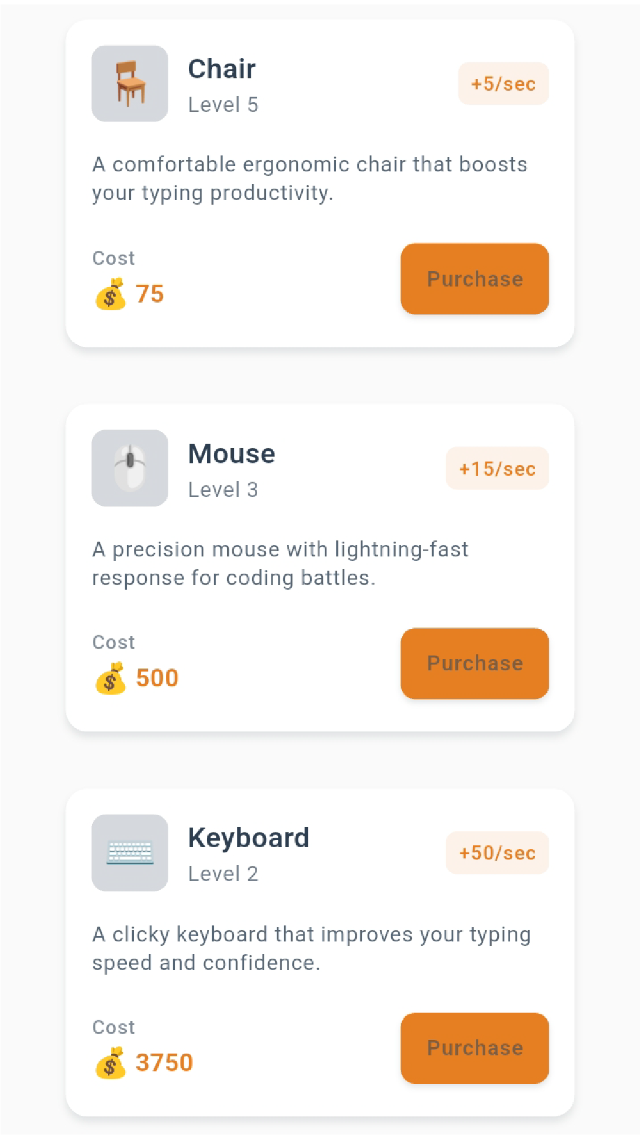Click the Keyboard item icon
Image resolution: width=640 pixels, height=1139 pixels.
(x=130, y=852)
